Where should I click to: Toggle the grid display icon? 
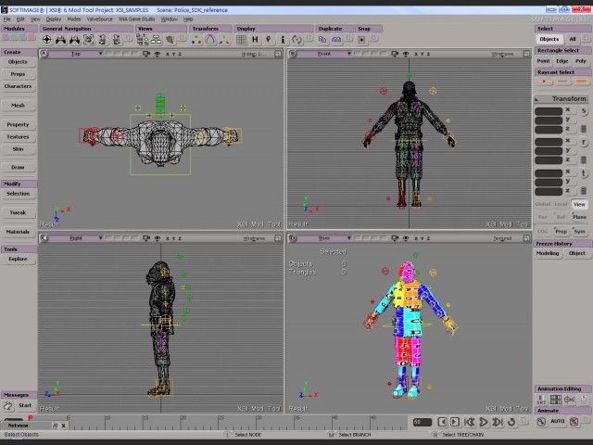click(x=241, y=40)
